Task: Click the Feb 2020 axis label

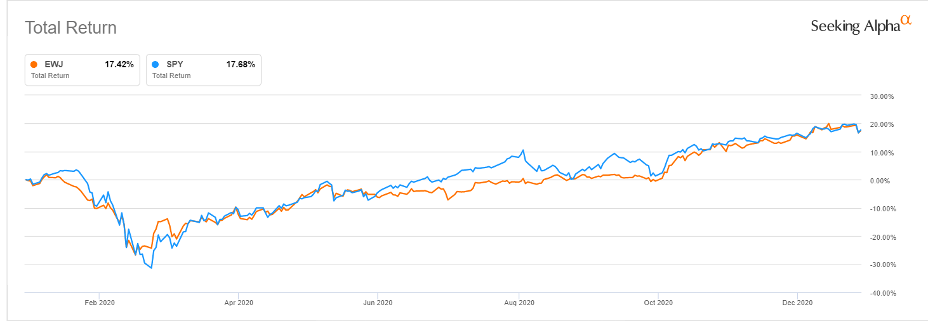Action: coord(98,303)
